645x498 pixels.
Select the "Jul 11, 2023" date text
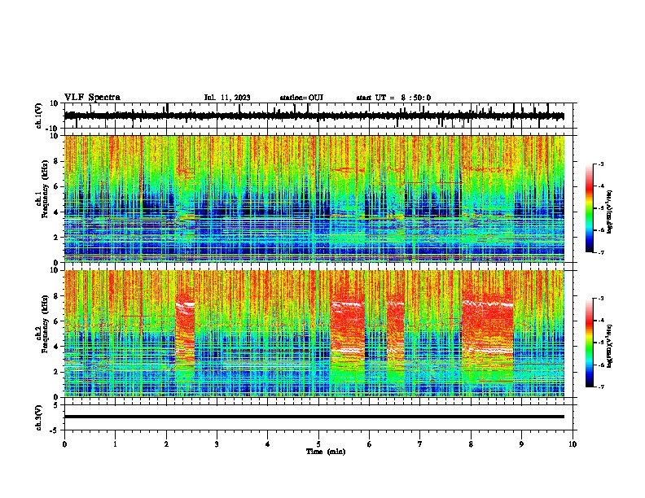[x=227, y=98]
